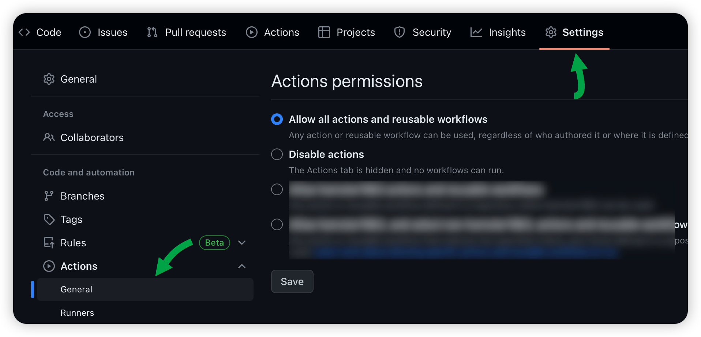This screenshot has height=337, width=701.
Task: Collapse the Actions sidebar section chevron
Action: 242,266
